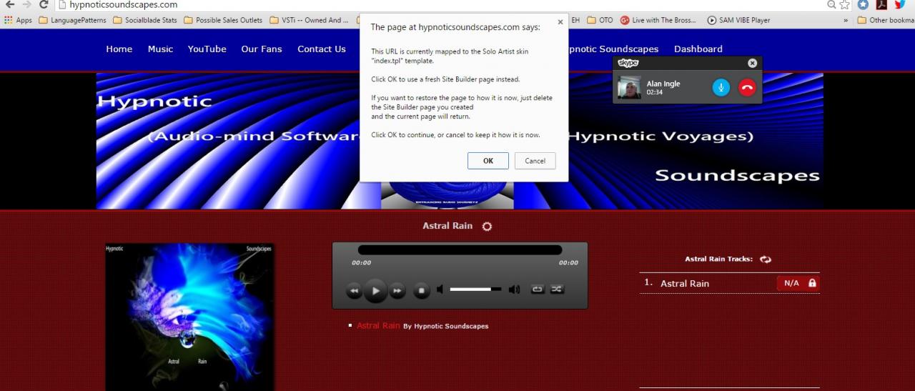This screenshot has height=391, width=915.
Task: Click the zoom magnifier icon in address bar
Action: coord(831,4)
